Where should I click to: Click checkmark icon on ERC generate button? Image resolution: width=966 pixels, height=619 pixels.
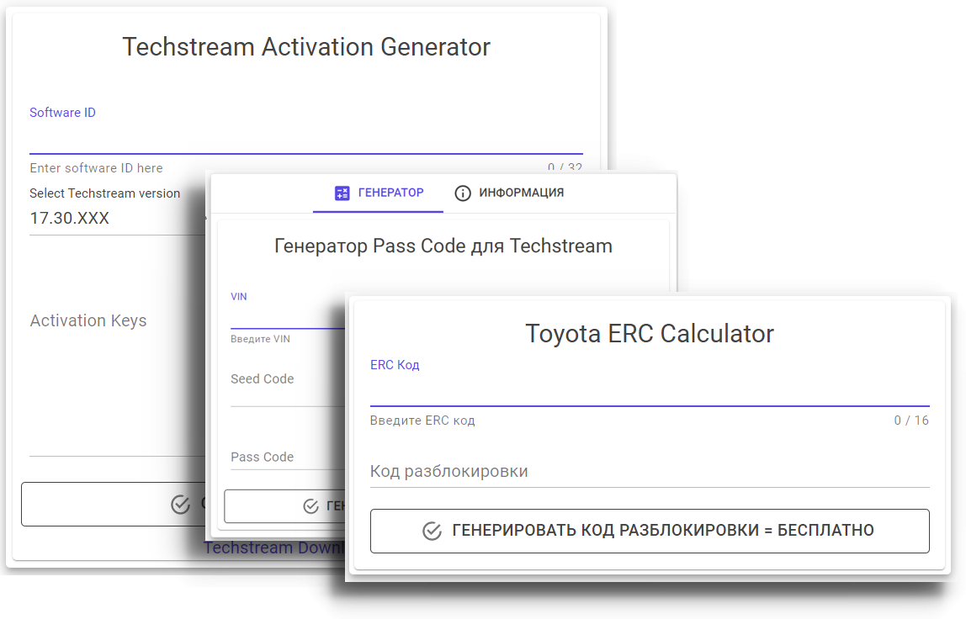pyautogui.click(x=432, y=531)
